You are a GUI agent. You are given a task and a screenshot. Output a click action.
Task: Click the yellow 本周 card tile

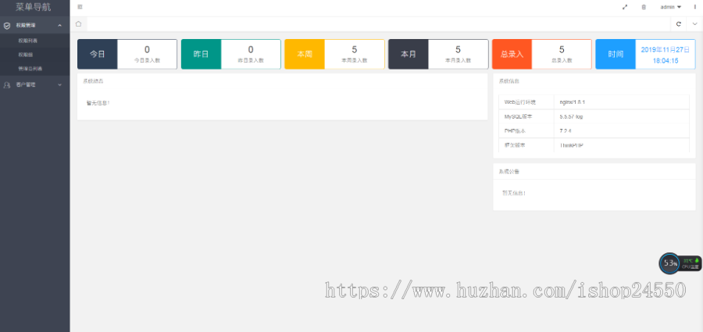point(305,54)
